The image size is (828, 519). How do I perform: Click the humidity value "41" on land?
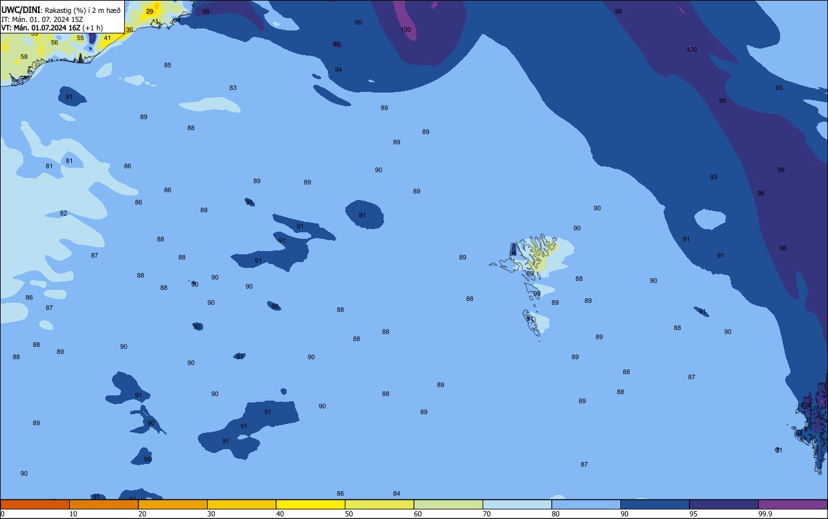(x=107, y=38)
